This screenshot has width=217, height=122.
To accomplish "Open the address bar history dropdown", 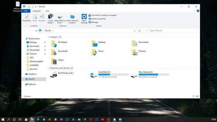I will point(134,31).
